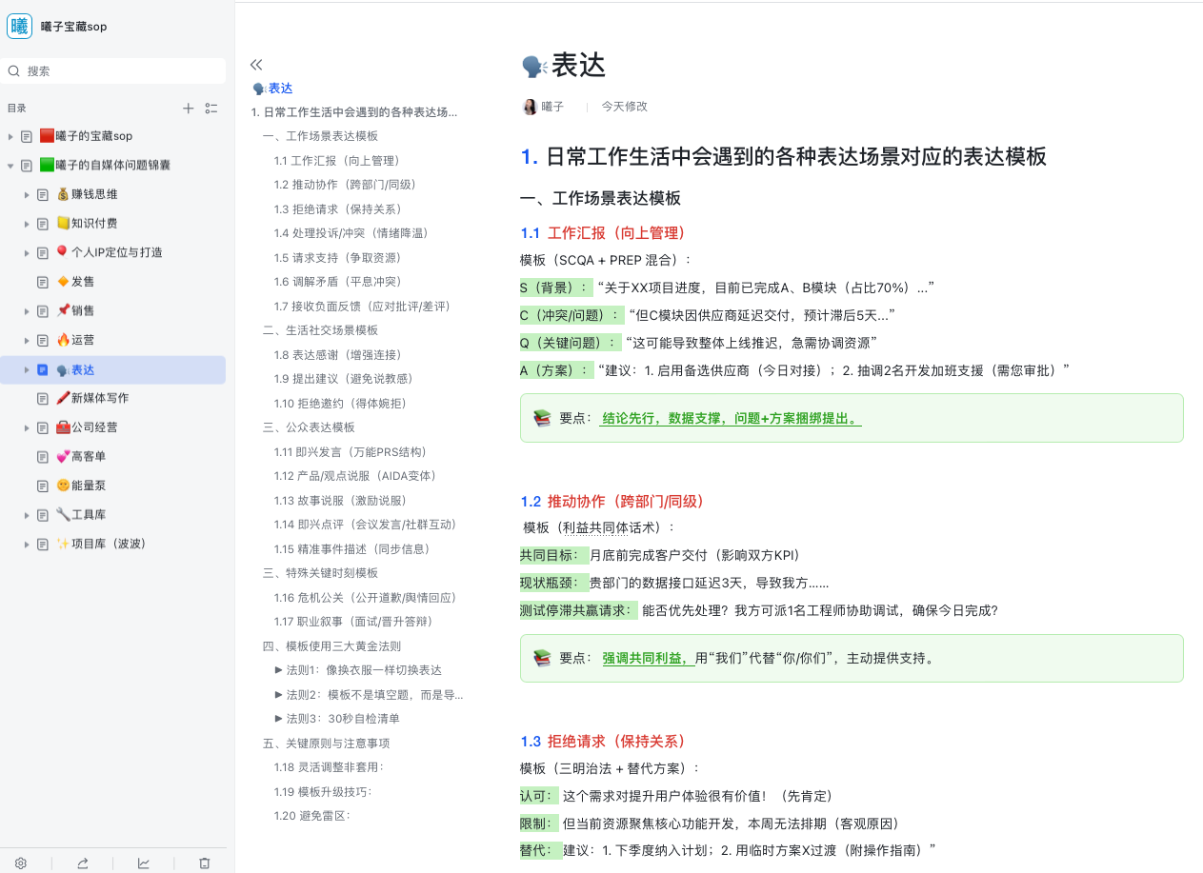Open settings gear in sidebar footer

21,863
